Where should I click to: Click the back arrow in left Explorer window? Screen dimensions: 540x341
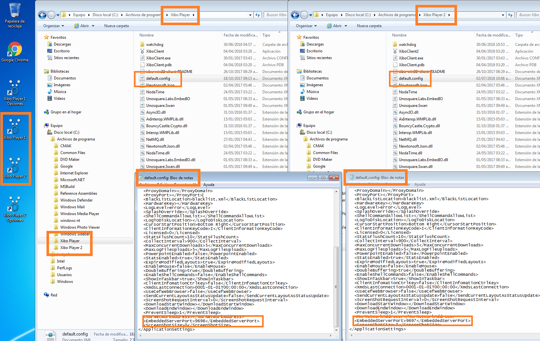(x=42, y=15)
